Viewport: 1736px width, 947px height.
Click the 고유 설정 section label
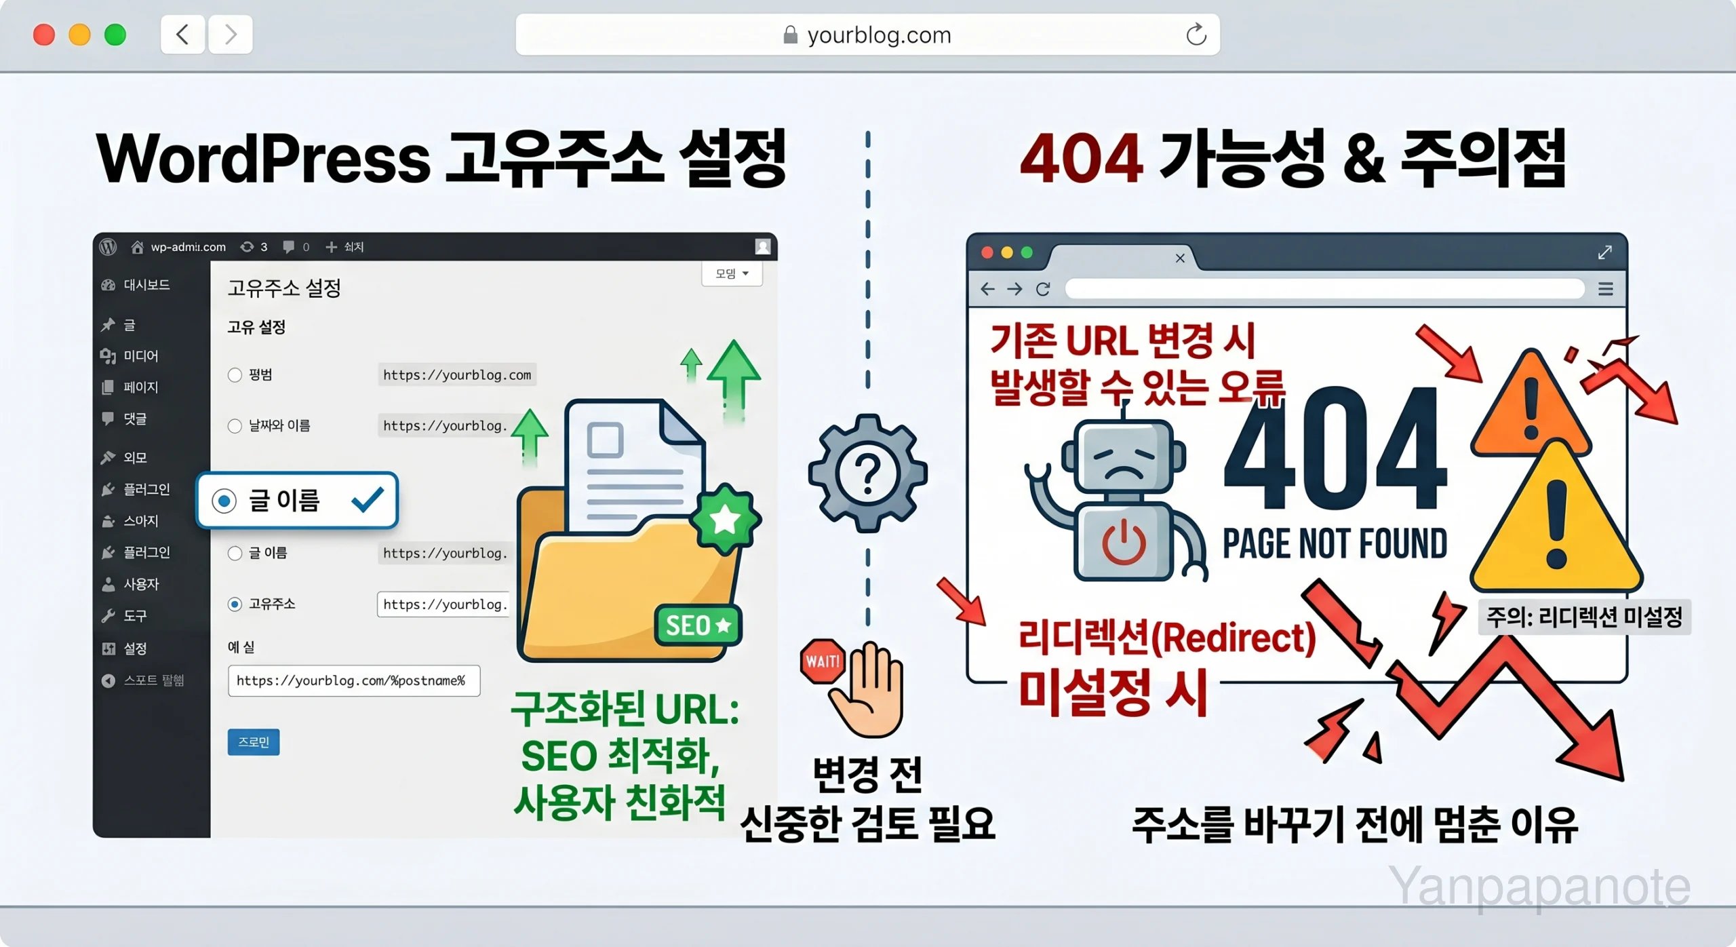click(256, 328)
